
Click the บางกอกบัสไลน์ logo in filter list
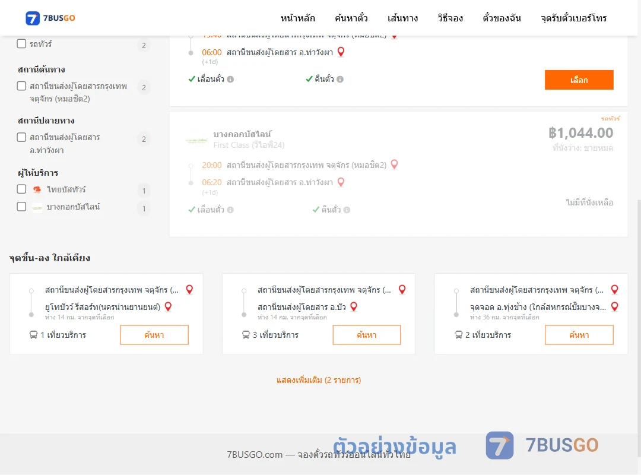(x=37, y=208)
